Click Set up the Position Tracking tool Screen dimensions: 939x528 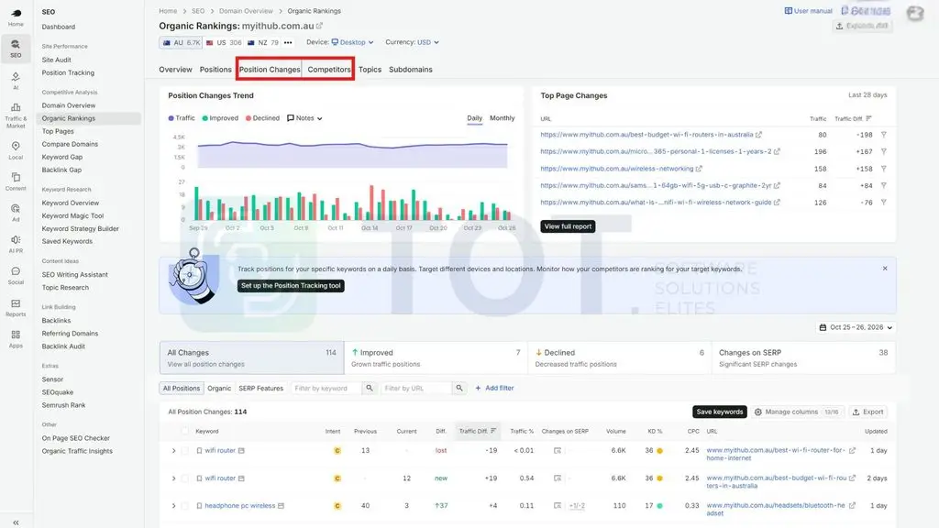(x=291, y=286)
